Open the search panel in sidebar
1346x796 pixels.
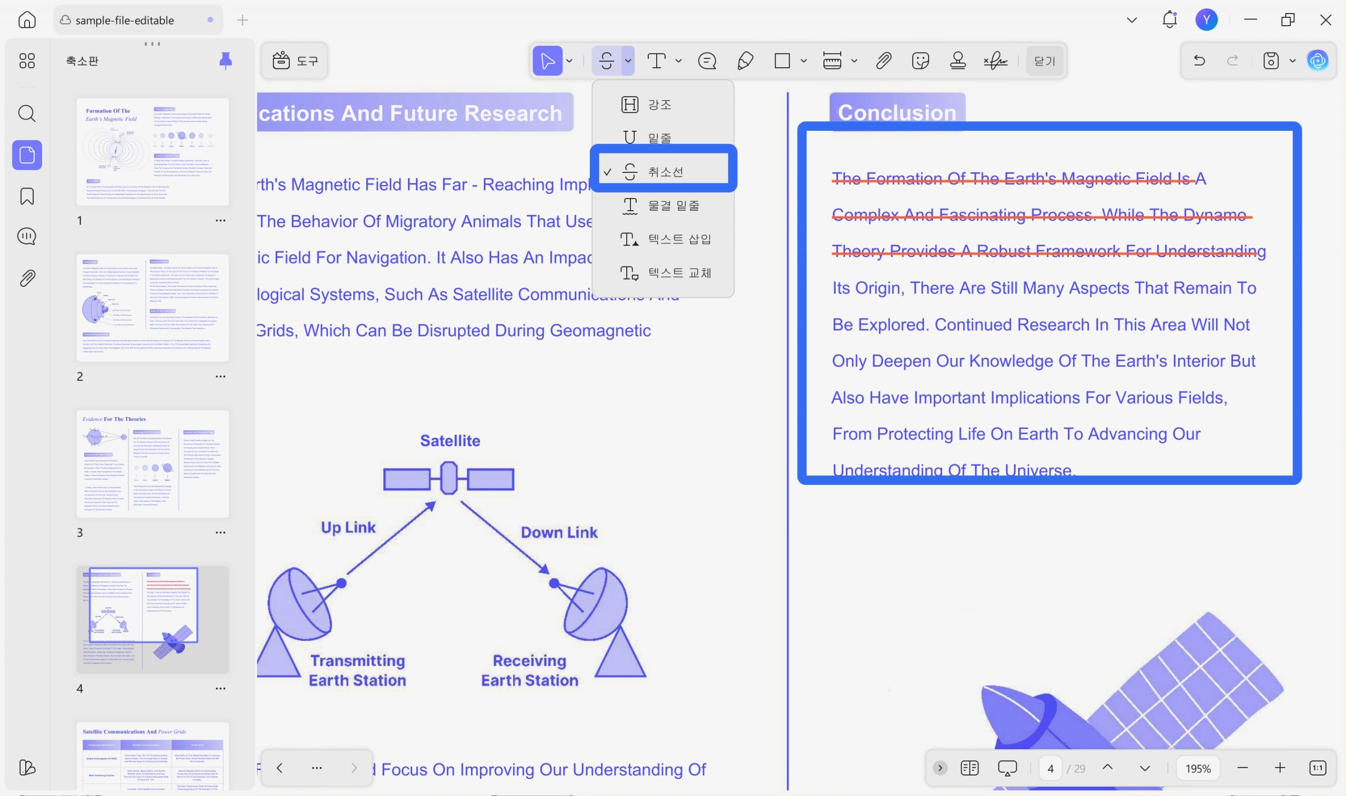pyautogui.click(x=27, y=113)
